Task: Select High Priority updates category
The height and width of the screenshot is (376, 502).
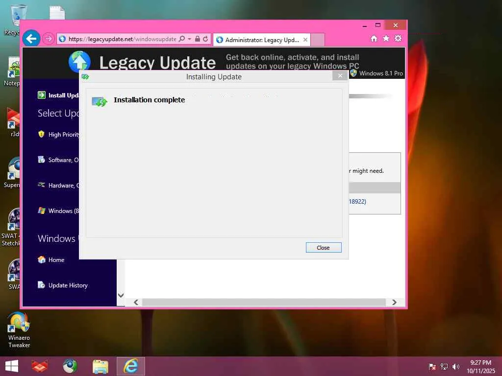Action: click(63, 135)
